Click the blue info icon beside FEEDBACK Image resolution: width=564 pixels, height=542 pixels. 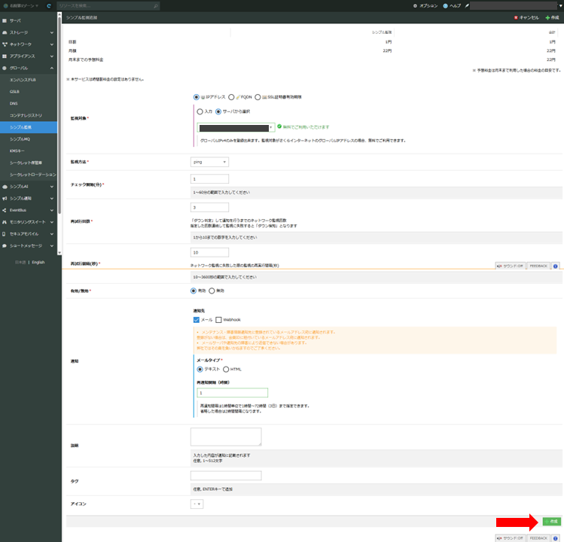pos(556,266)
